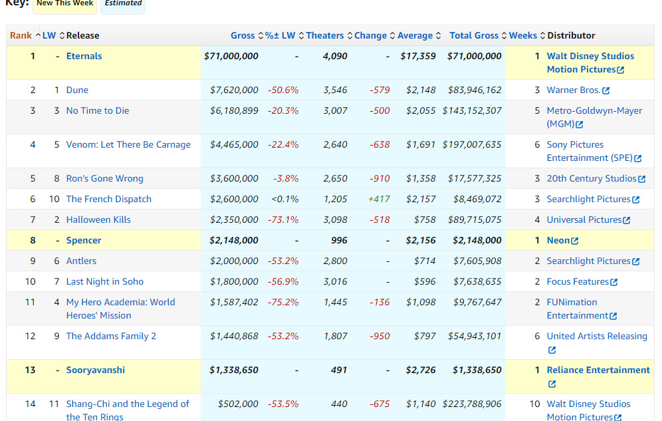Open external link icon beside Neon
662x421 pixels.
(575, 241)
